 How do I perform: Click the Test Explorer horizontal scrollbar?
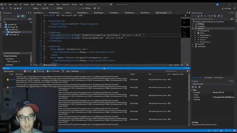[17, 53]
